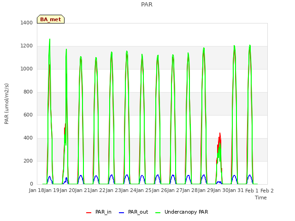Screen dimensions: 295x221
Task: Click the 600 y-axis tick label
Action: pos(28,115)
